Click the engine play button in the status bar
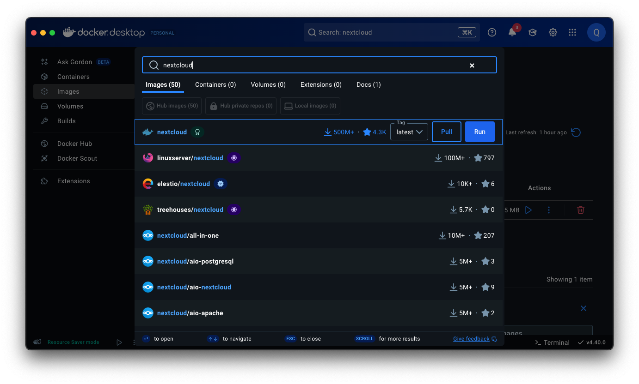Image resolution: width=639 pixels, height=384 pixels. (119, 342)
